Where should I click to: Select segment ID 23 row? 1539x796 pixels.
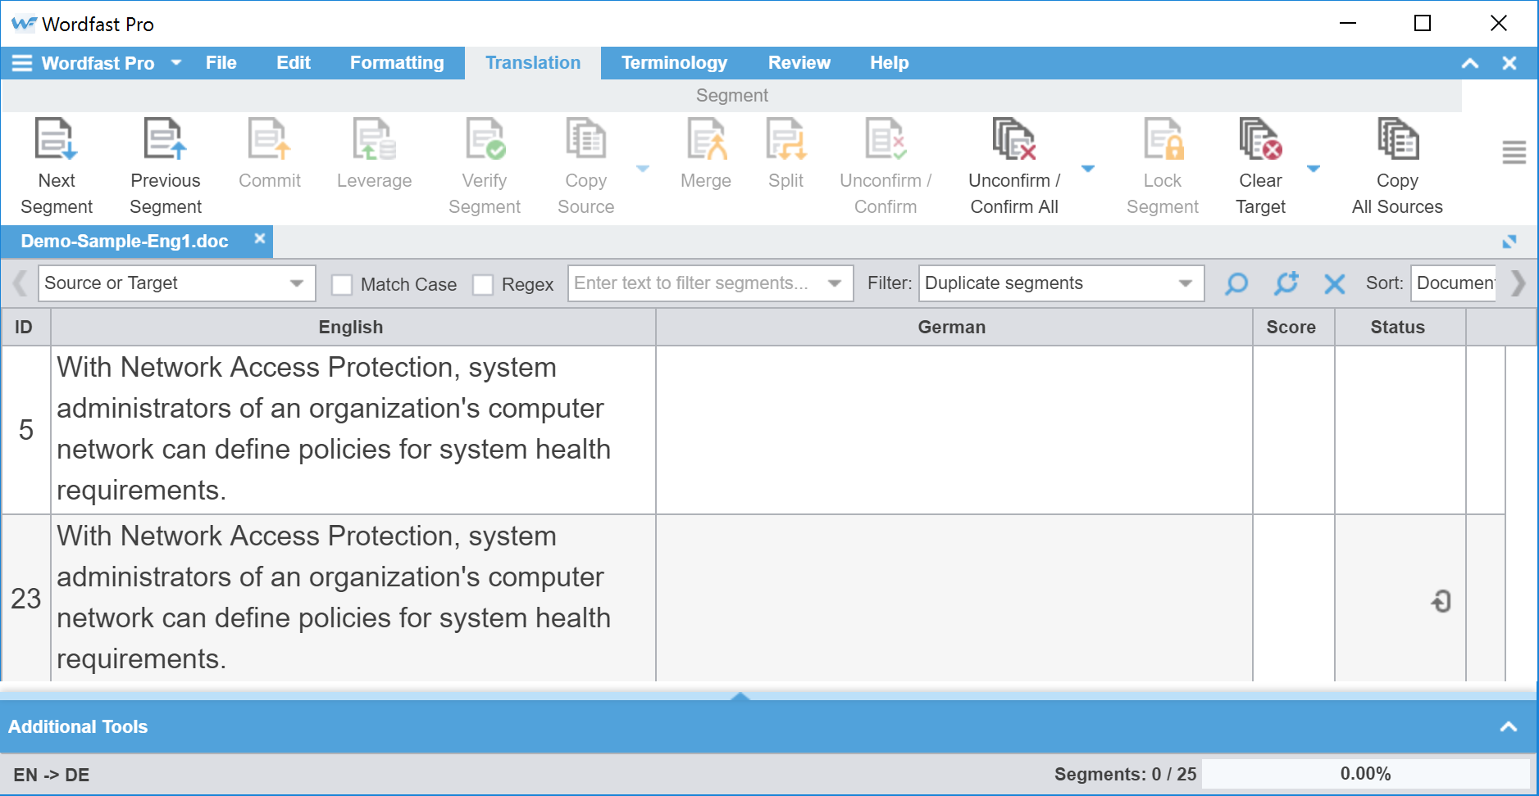pos(26,599)
